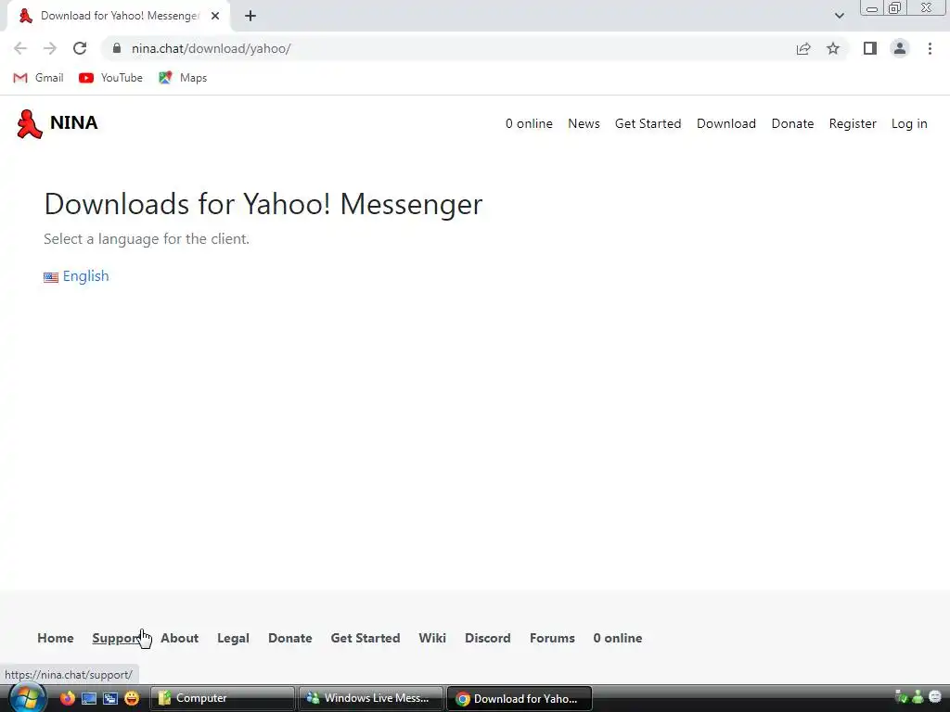Open Register in the top navigation
Screen dimensions: 950x712
853,123
